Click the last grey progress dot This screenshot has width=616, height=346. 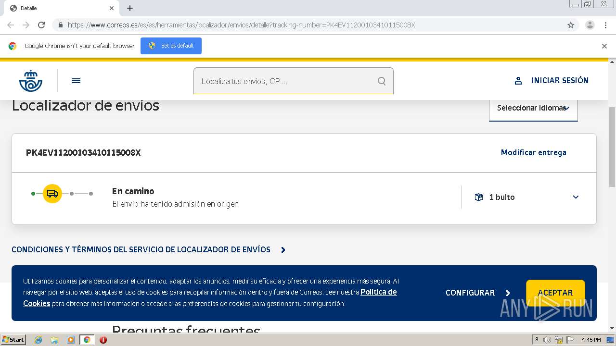pyautogui.click(x=91, y=194)
